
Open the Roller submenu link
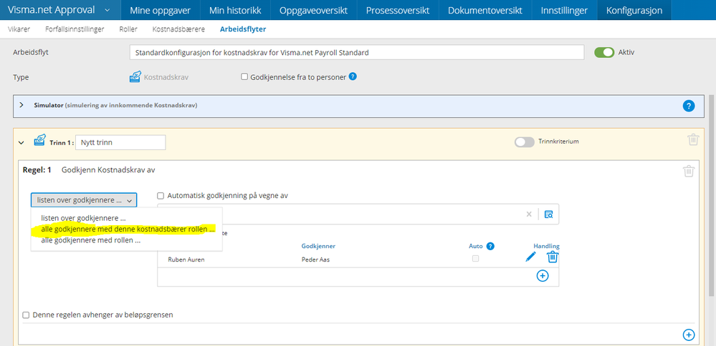click(128, 29)
